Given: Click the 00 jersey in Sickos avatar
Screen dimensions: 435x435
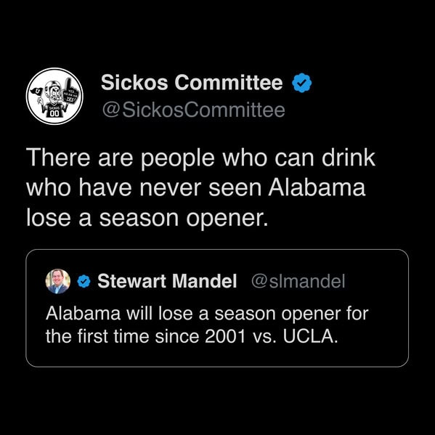Looking at the screenshot, I should pyautogui.click(x=54, y=111).
